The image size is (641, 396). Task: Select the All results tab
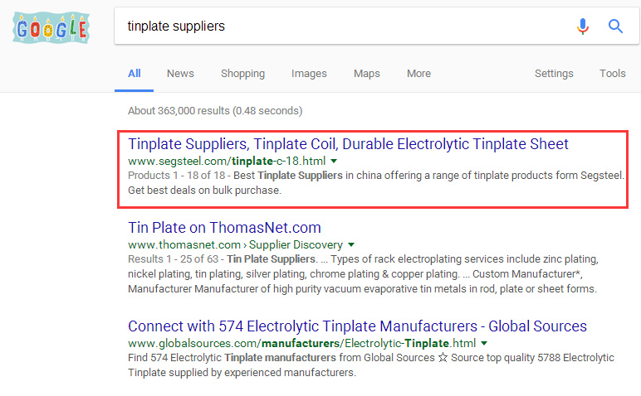click(134, 74)
